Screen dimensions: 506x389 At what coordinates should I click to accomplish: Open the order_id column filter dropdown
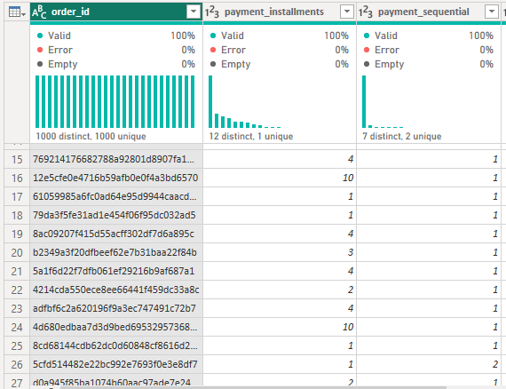[x=194, y=12]
